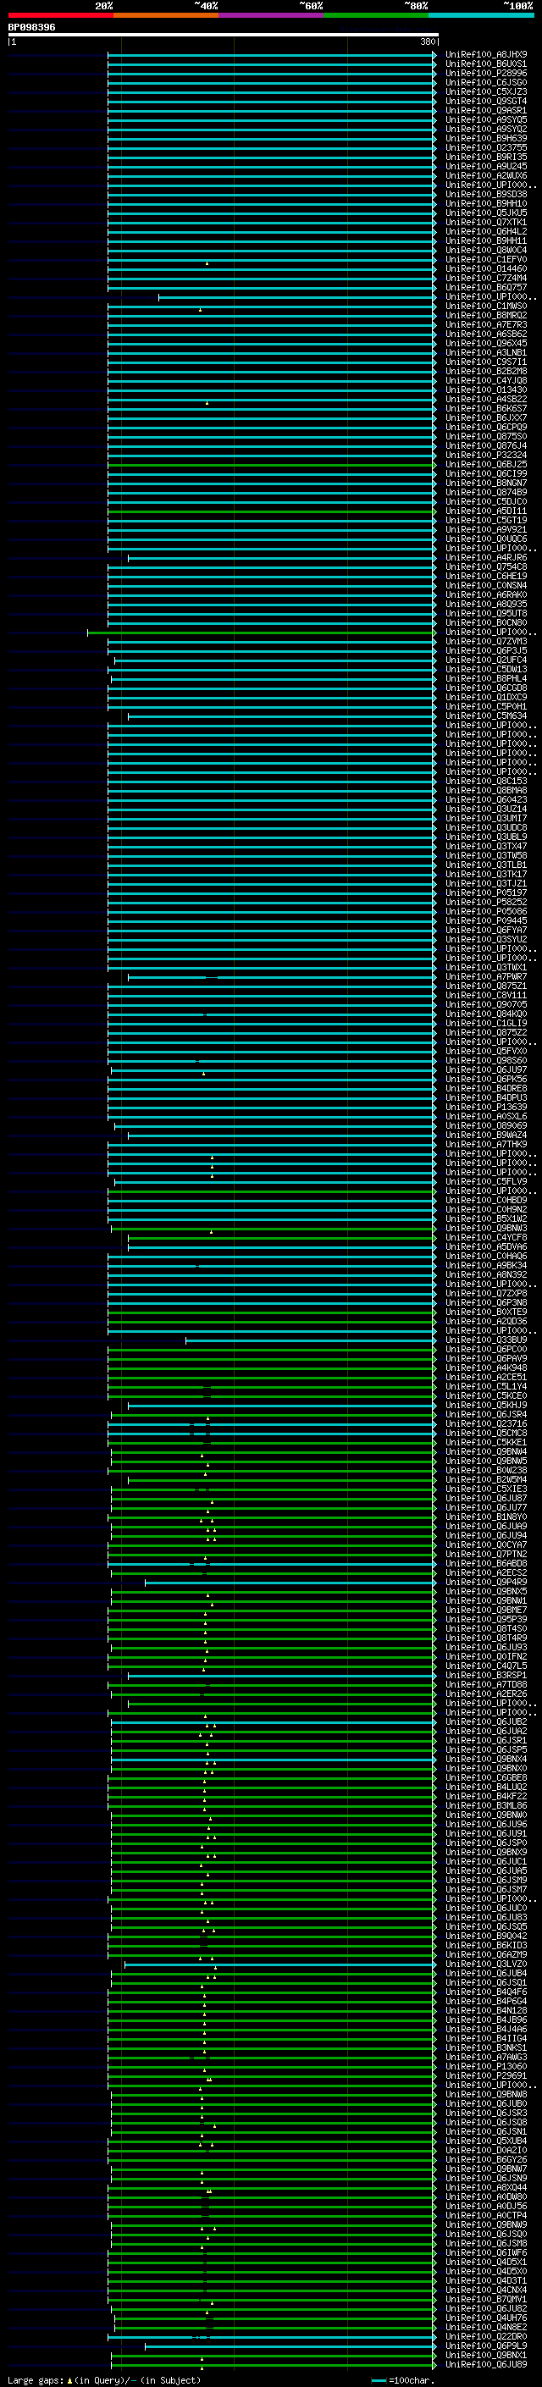
Task: Select the label UniRef100_A4K948
Action: (486, 1368)
